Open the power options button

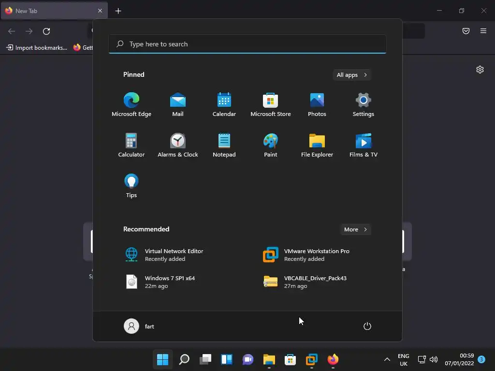pos(367,326)
